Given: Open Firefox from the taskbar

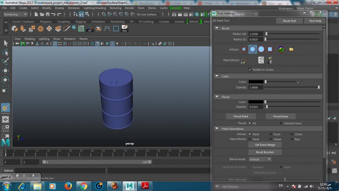Looking at the screenshot, I should point(68,186).
